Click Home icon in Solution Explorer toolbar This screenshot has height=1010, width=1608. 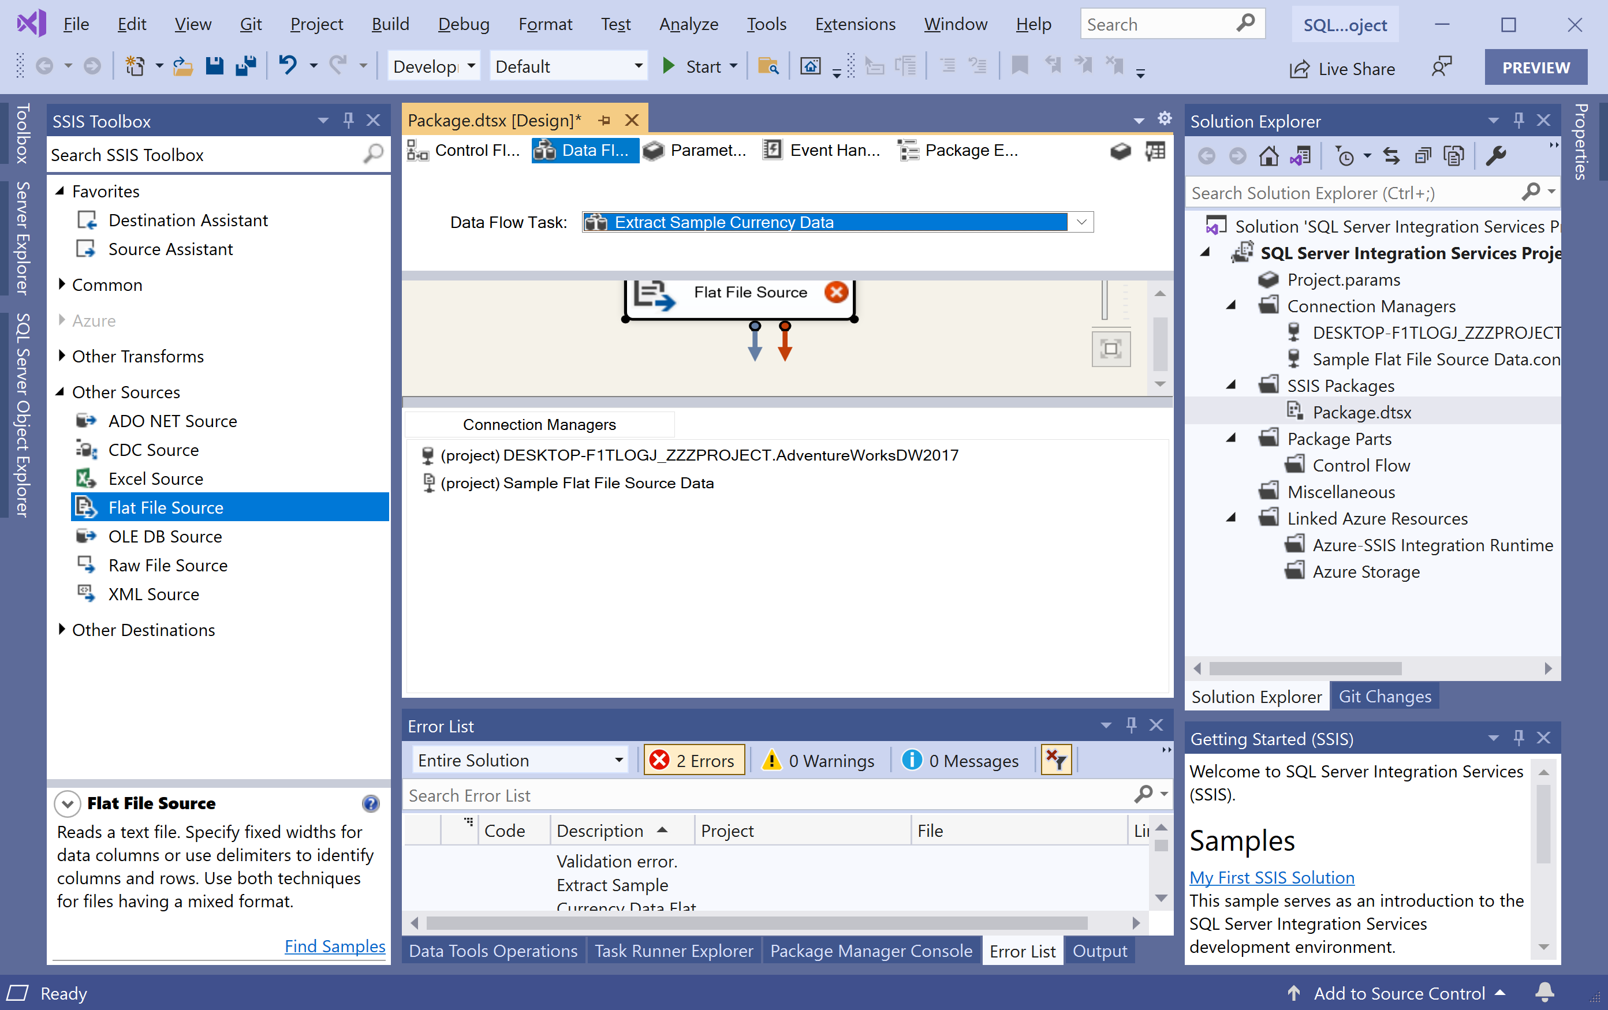click(x=1268, y=156)
